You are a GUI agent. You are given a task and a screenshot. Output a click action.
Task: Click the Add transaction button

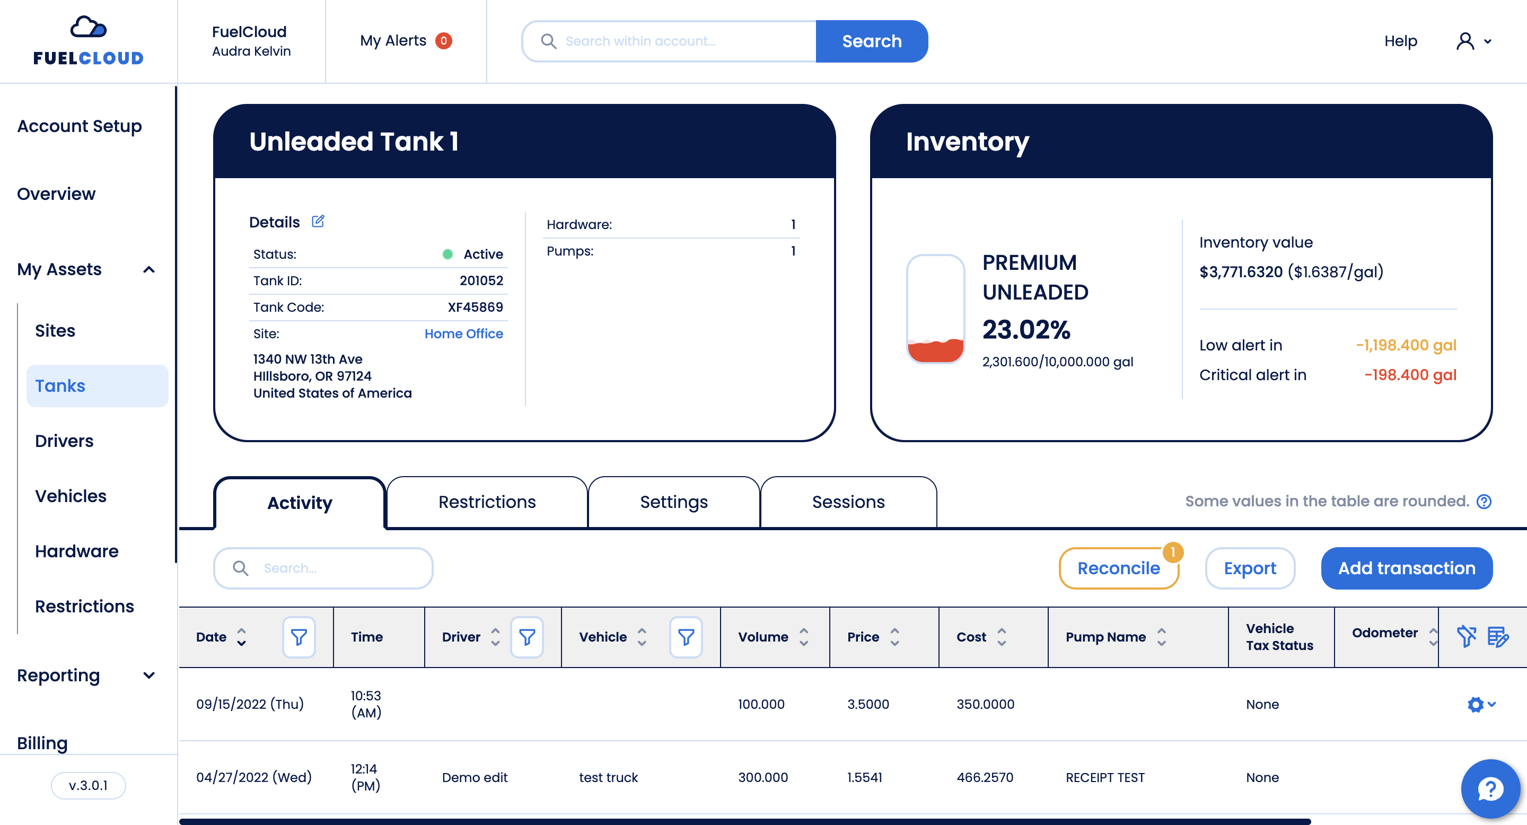click(x=1406, y=568)
